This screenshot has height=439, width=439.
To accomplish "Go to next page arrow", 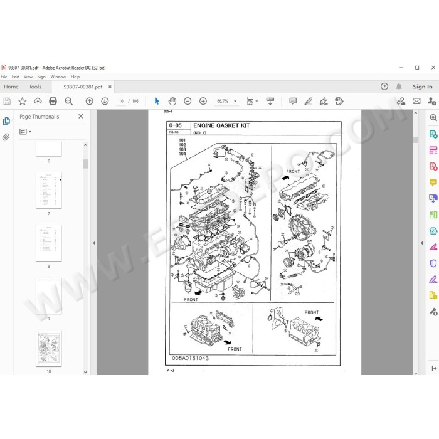I will [x=105, y=101].
